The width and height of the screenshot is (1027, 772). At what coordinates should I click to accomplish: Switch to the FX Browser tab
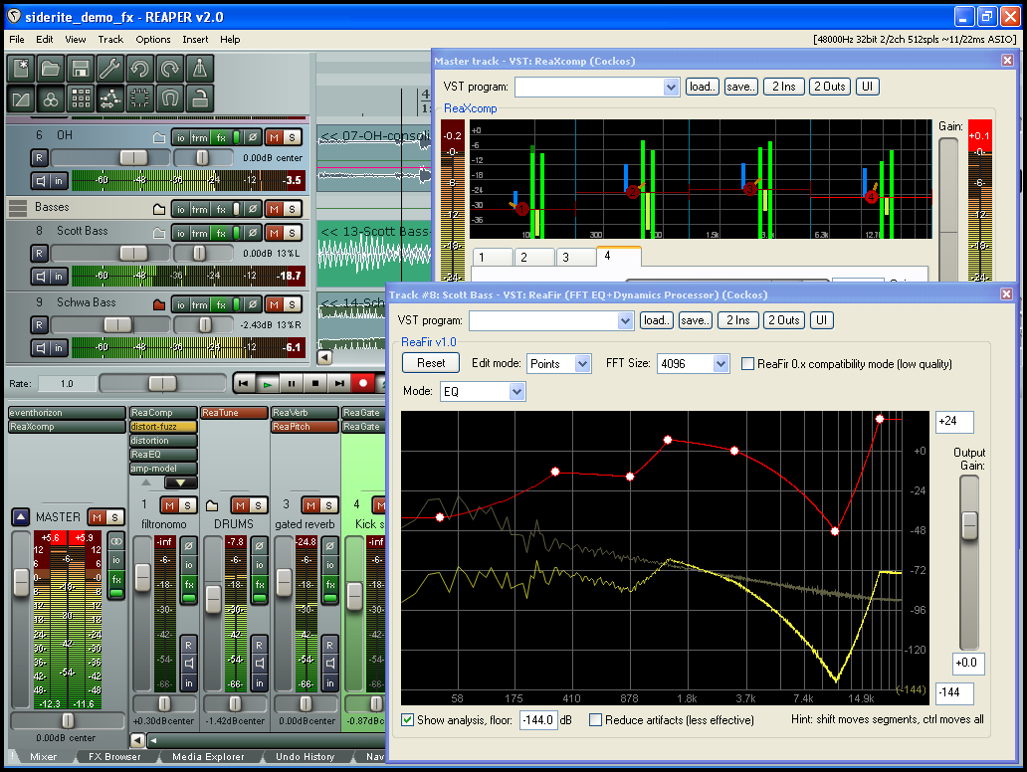click(x=115, y=757)
